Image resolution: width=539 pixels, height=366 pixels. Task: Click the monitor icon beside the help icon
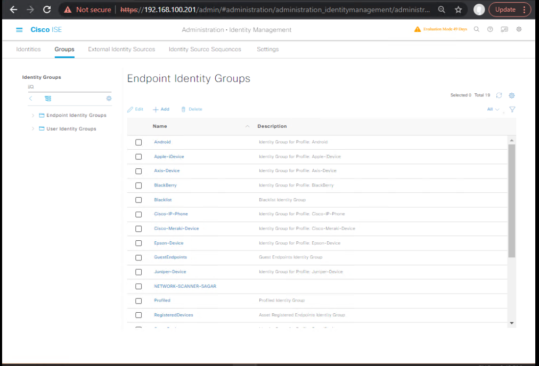point(504,29)
